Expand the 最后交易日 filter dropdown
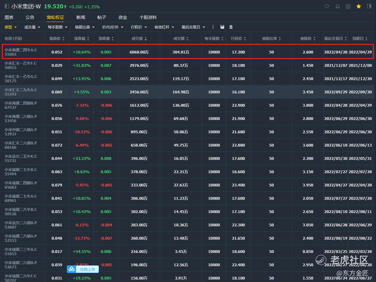Image resolution: width=376 pixels, height=282 pixels. 193,27
